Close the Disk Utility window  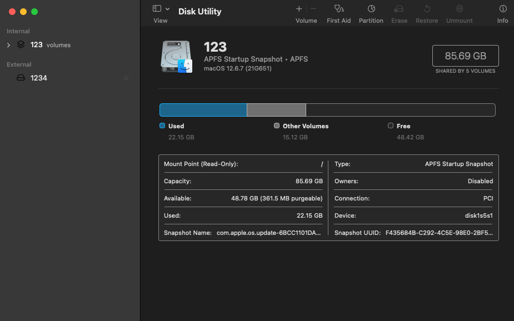click(12, 12)
